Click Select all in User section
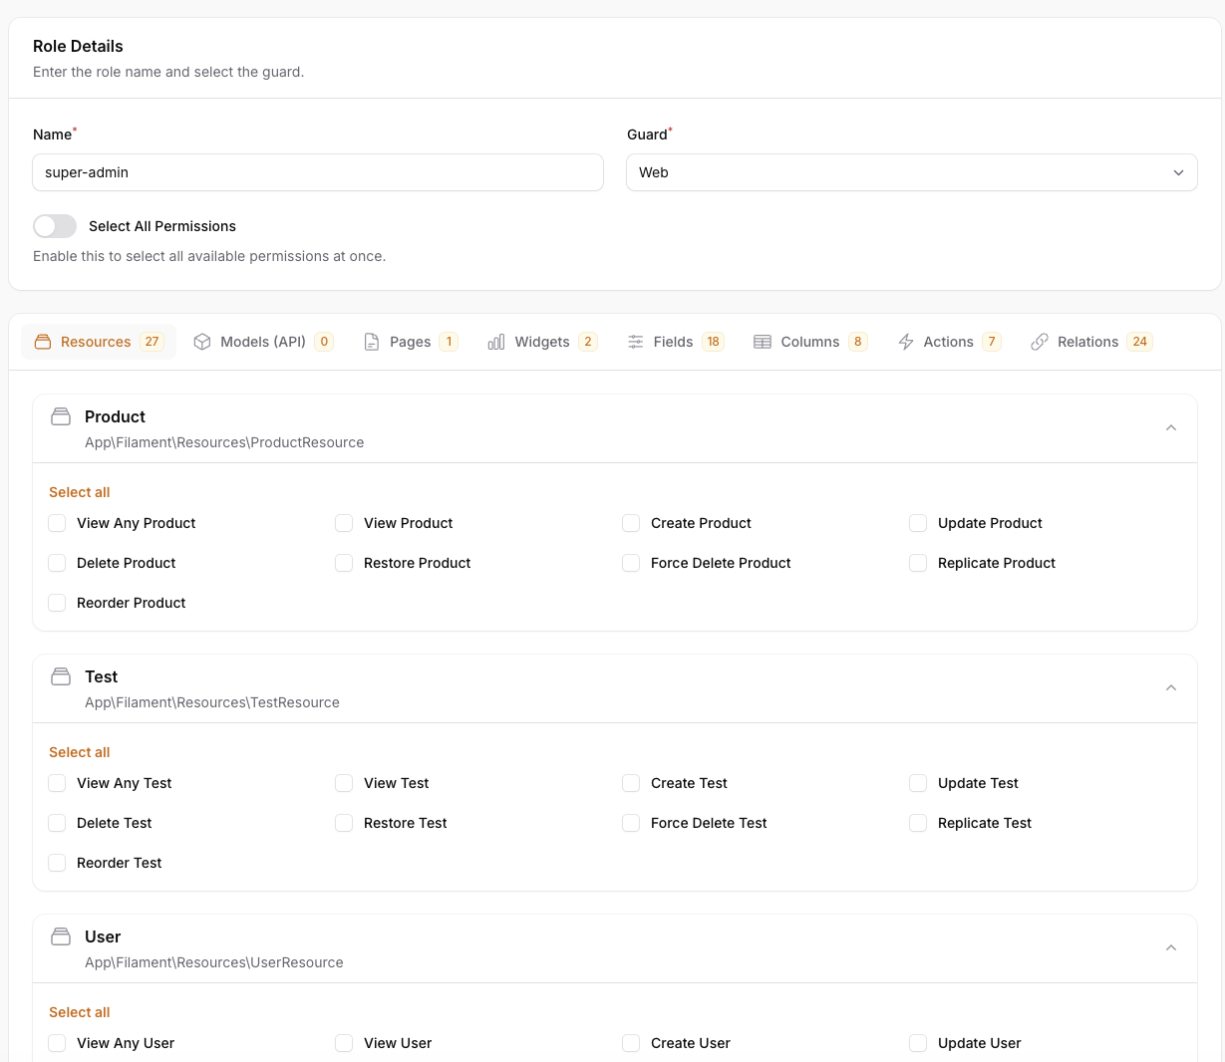Image resolution: width=1225 pixels, height=1062 pixels. point(80,1012)
